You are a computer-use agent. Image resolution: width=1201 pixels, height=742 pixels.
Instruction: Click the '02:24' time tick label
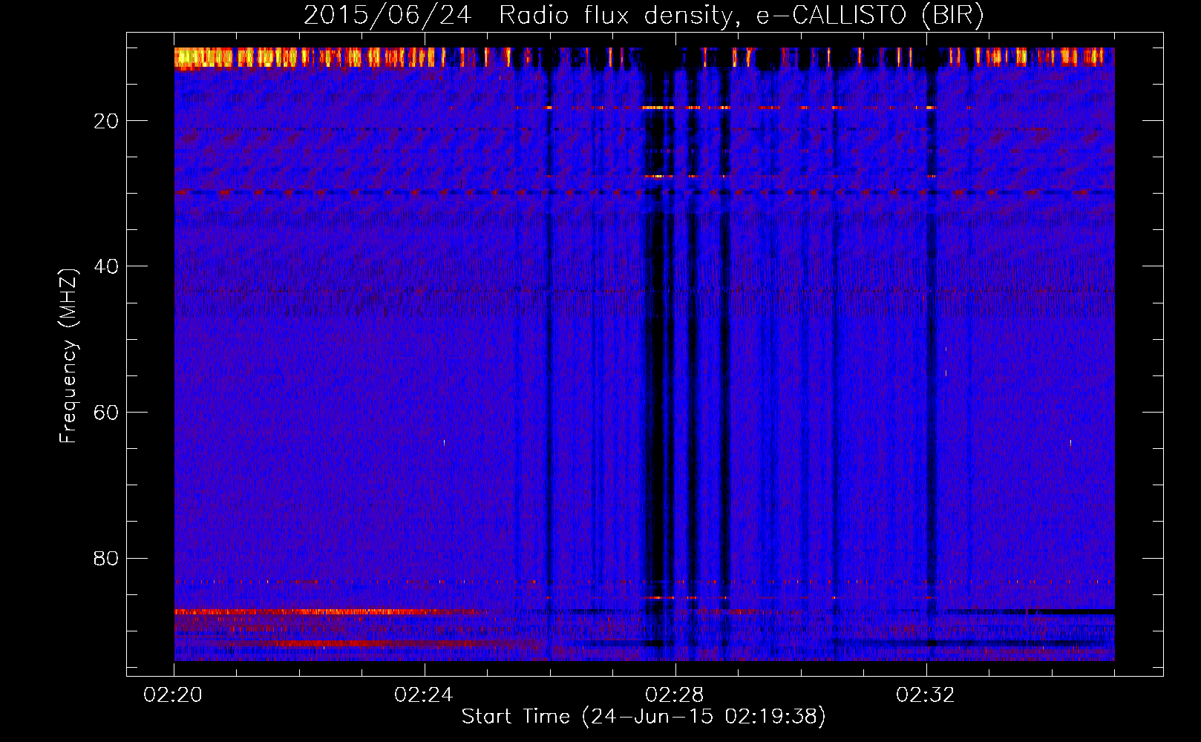tap(424, 695)
